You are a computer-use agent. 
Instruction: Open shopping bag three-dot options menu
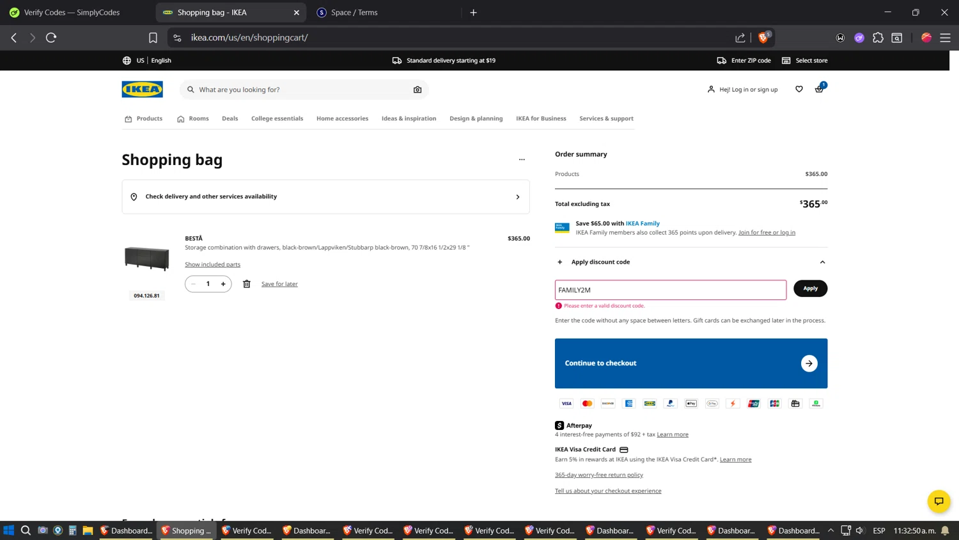click(x=522, y=159)
